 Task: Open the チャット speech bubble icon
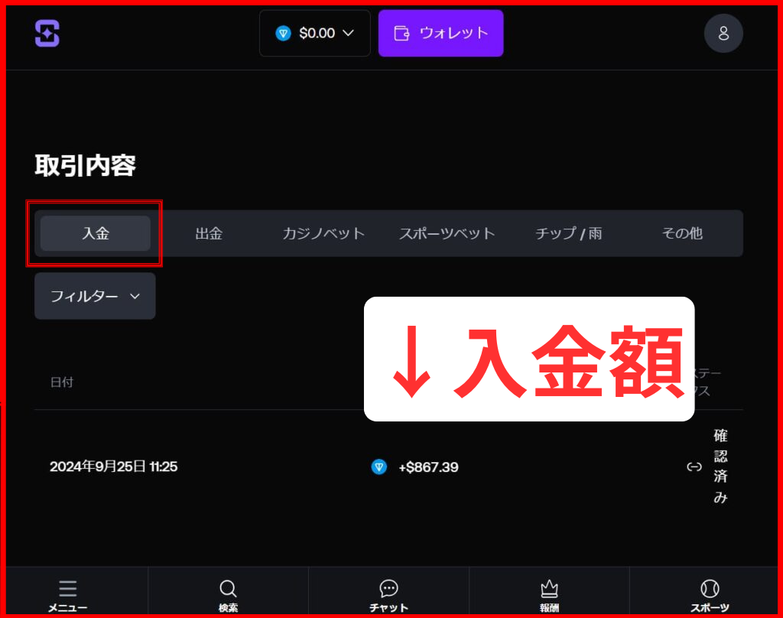click(x=388, y=588)
